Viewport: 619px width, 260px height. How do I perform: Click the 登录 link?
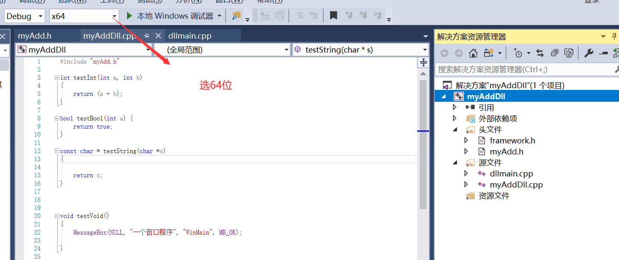(x=591, y=2)
